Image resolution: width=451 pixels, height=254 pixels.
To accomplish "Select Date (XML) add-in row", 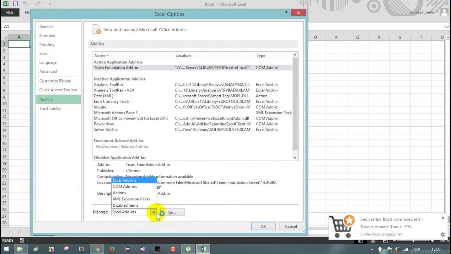I will [193, 96].
